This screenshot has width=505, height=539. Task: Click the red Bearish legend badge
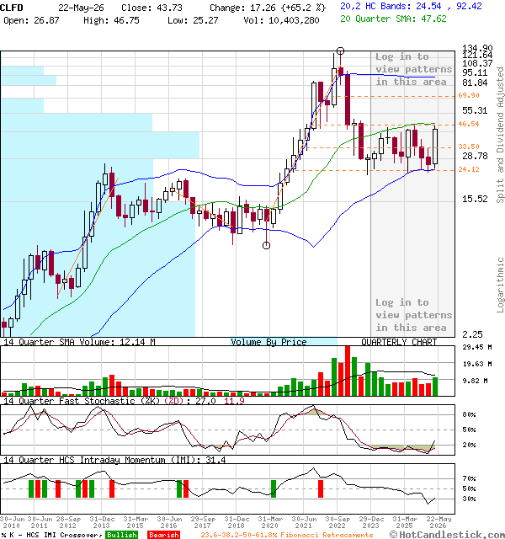pyautogui.click(x=164, y=535)
